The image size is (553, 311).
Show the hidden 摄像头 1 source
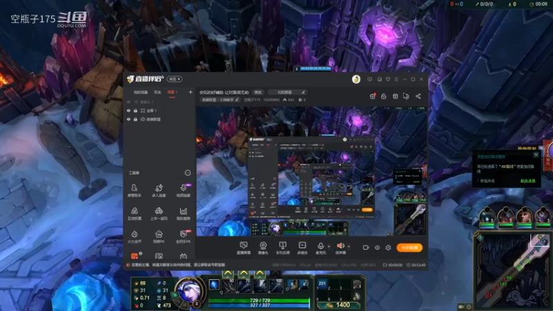coord(129,102)
